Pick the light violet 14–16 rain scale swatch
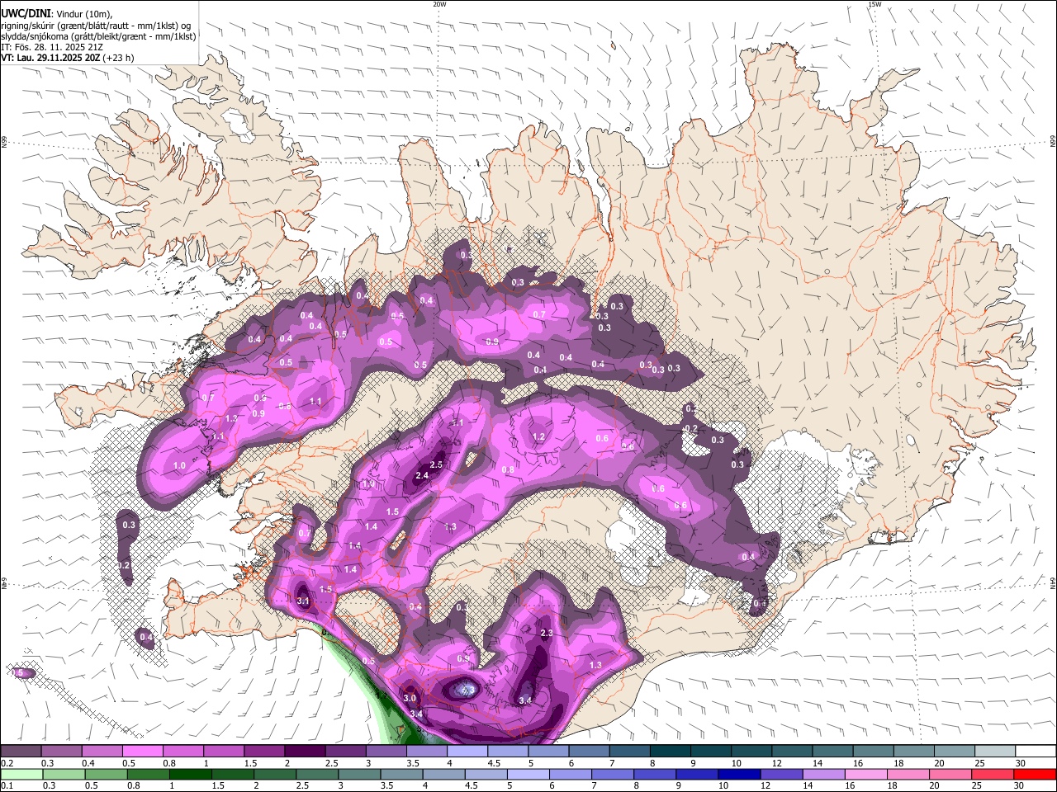The width and height of the screenshot is (1057, 792). [x=824, y=775]
